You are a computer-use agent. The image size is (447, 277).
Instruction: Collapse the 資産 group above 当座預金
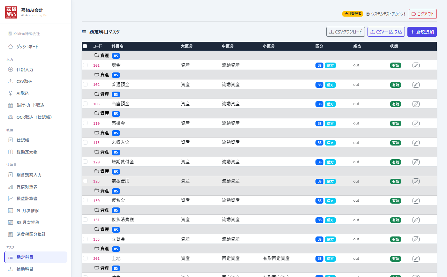(259, 94)
